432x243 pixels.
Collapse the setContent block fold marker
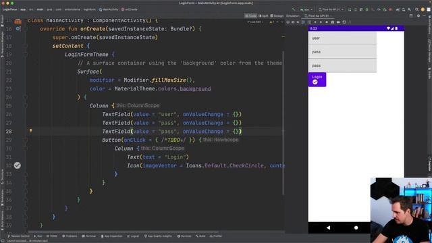pyautogui.click(x=25, y=46)
